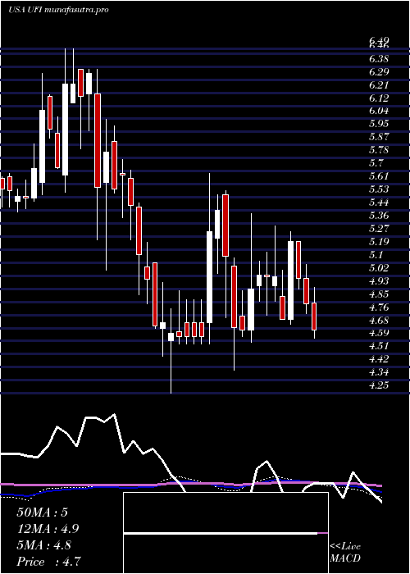The image size is (410, 574).
Task: Select the 4.42 price axis label
Action: pos(379,359)
